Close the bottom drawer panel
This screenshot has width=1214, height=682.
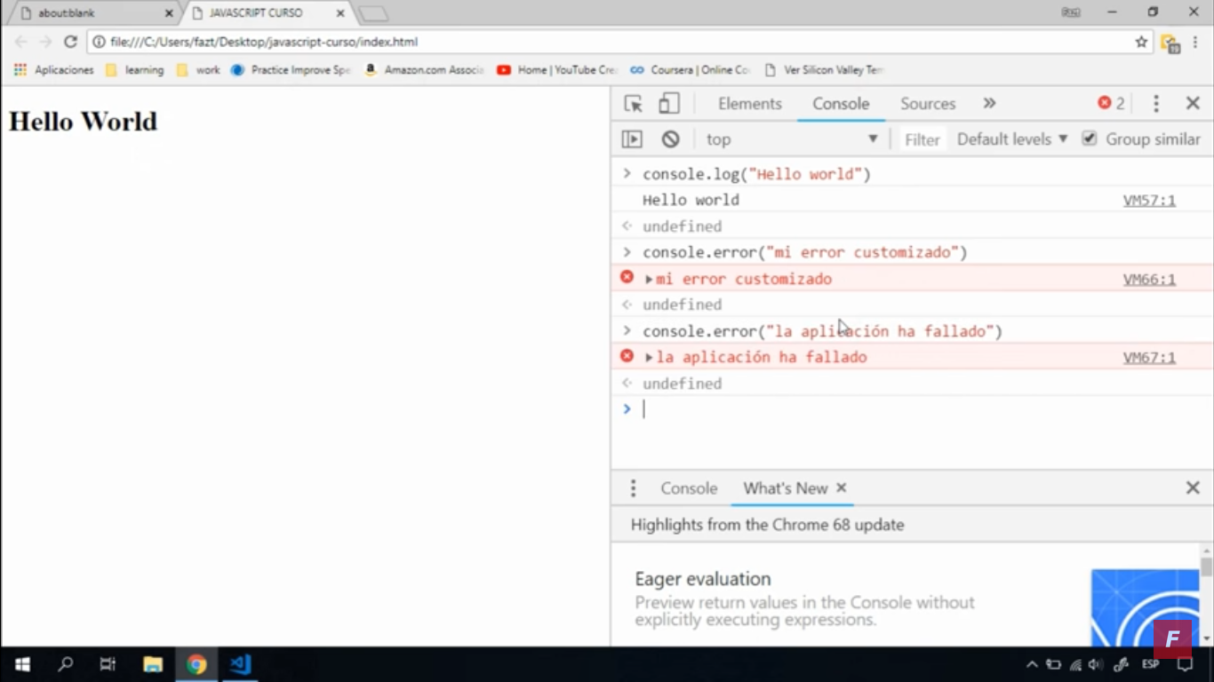tap(1193, 488)
